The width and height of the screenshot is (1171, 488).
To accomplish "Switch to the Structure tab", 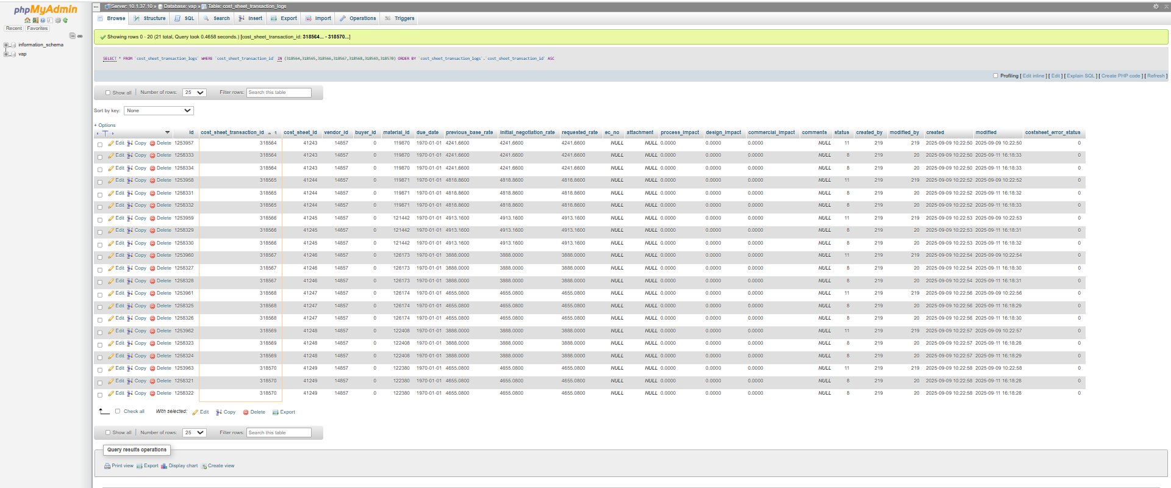I will (x=150, y=18).
